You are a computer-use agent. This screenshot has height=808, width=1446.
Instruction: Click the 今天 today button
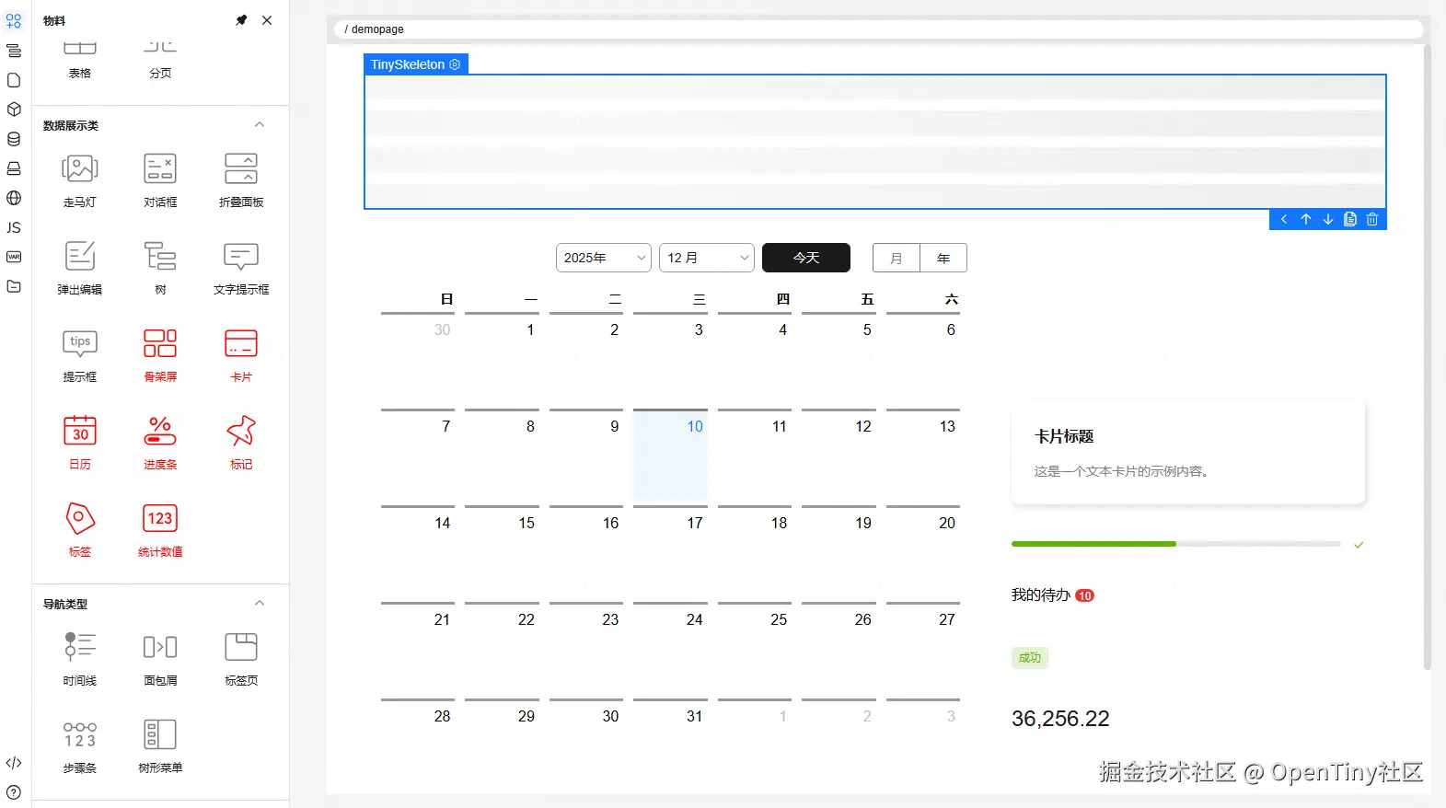pyautogui.click(x=806, y=258)
